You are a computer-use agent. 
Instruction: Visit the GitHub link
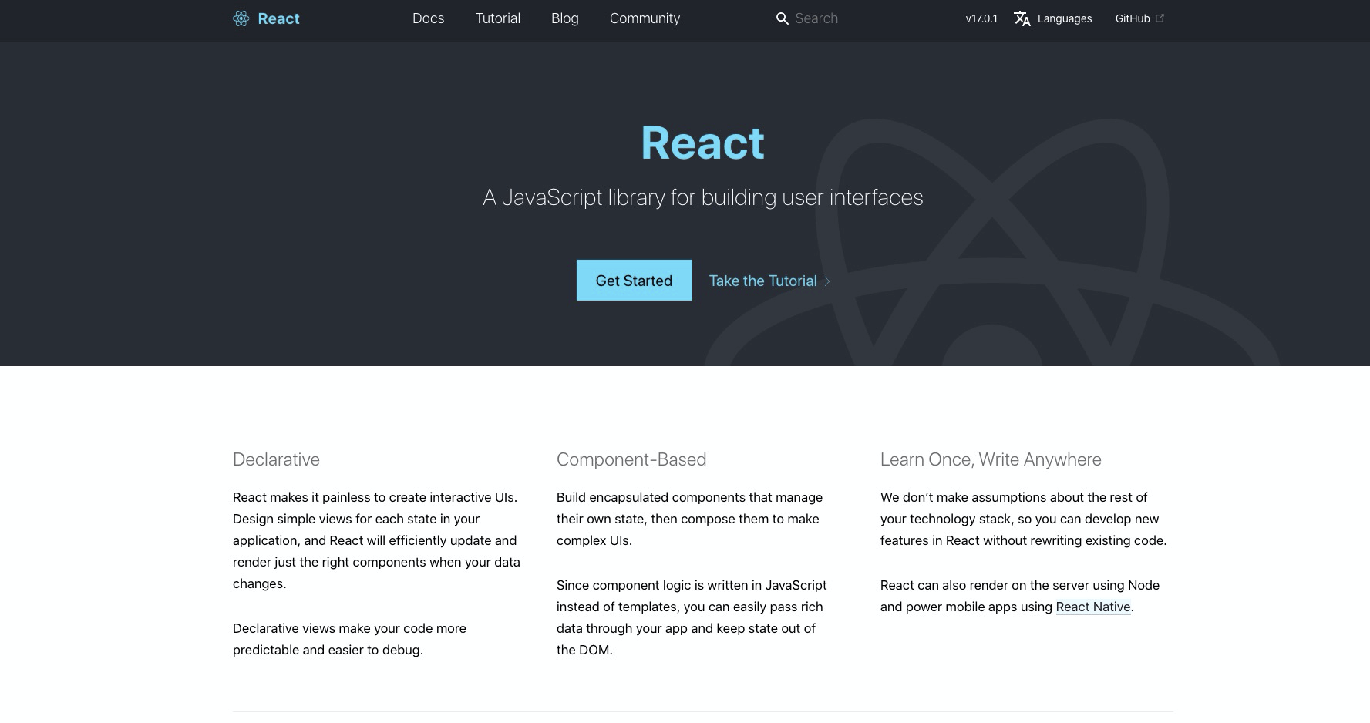[x=1133, y=18]
